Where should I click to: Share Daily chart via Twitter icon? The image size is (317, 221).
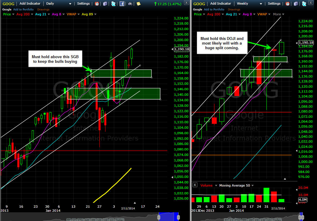tap(113, 4)
